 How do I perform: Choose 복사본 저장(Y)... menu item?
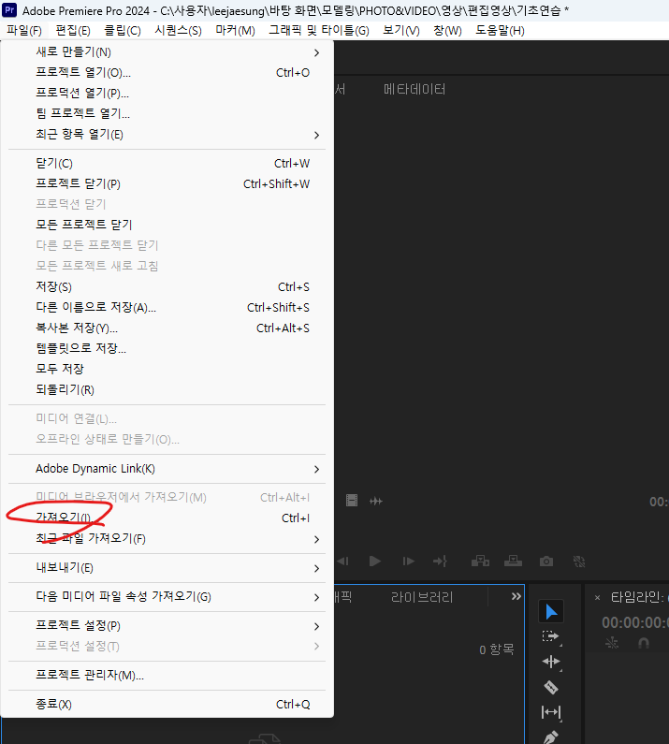pyautogui.click(x=167, y=328)
